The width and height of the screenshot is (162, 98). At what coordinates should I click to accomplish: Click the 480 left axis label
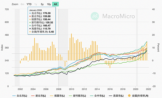[x=7, y=35]
